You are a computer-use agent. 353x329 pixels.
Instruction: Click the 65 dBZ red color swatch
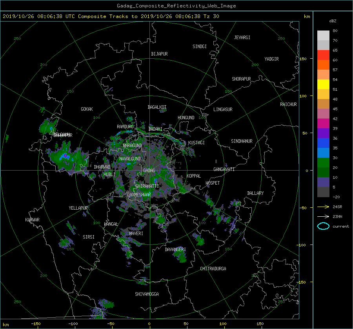point(323,55)
